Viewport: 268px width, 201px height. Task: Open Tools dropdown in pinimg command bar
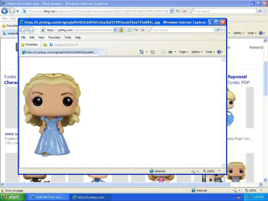click(x=210, y=52)
